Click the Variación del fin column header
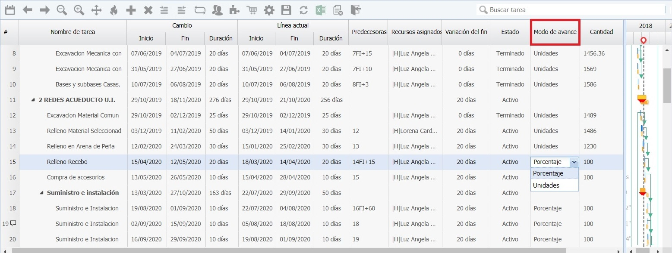This screenshot has height=253, width=672. [x=466, y=32]
